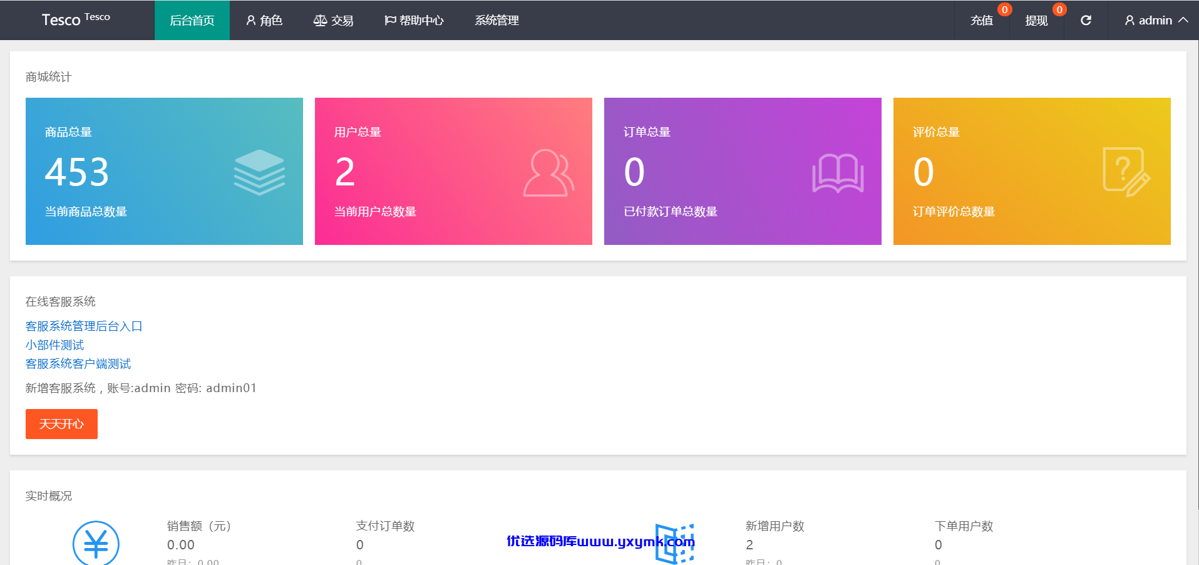
Task: Click the flag icon beside 帮助中心
Action: tap(390, 21)
